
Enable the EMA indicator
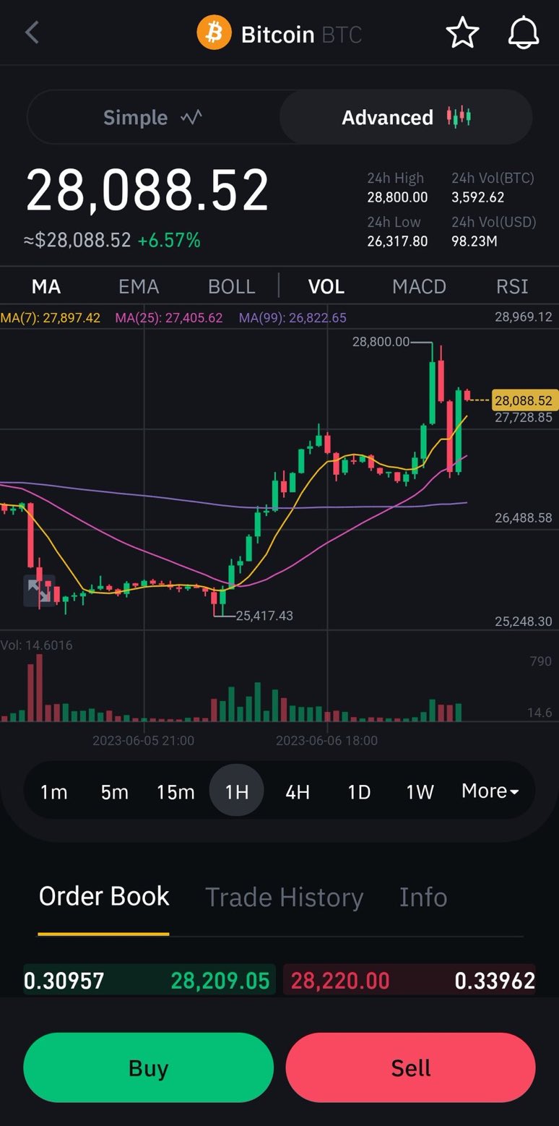(139, 287)
